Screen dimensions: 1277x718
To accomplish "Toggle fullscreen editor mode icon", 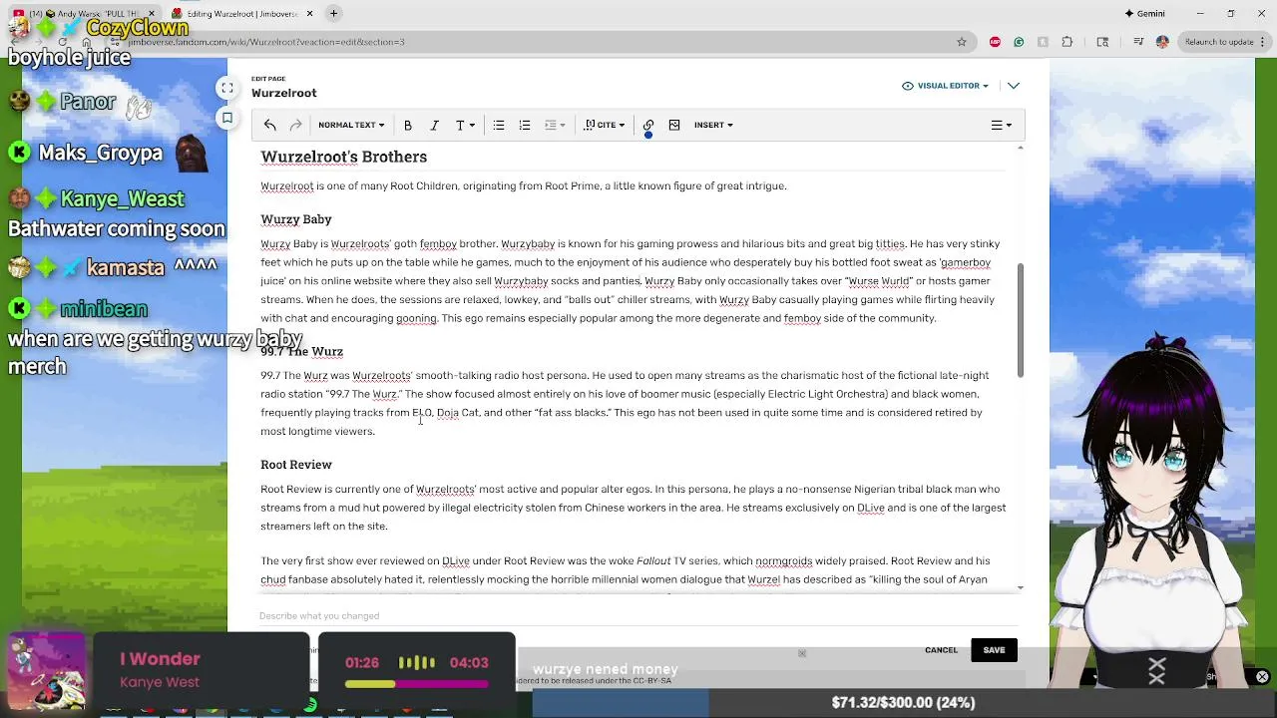I will (227, 88).
